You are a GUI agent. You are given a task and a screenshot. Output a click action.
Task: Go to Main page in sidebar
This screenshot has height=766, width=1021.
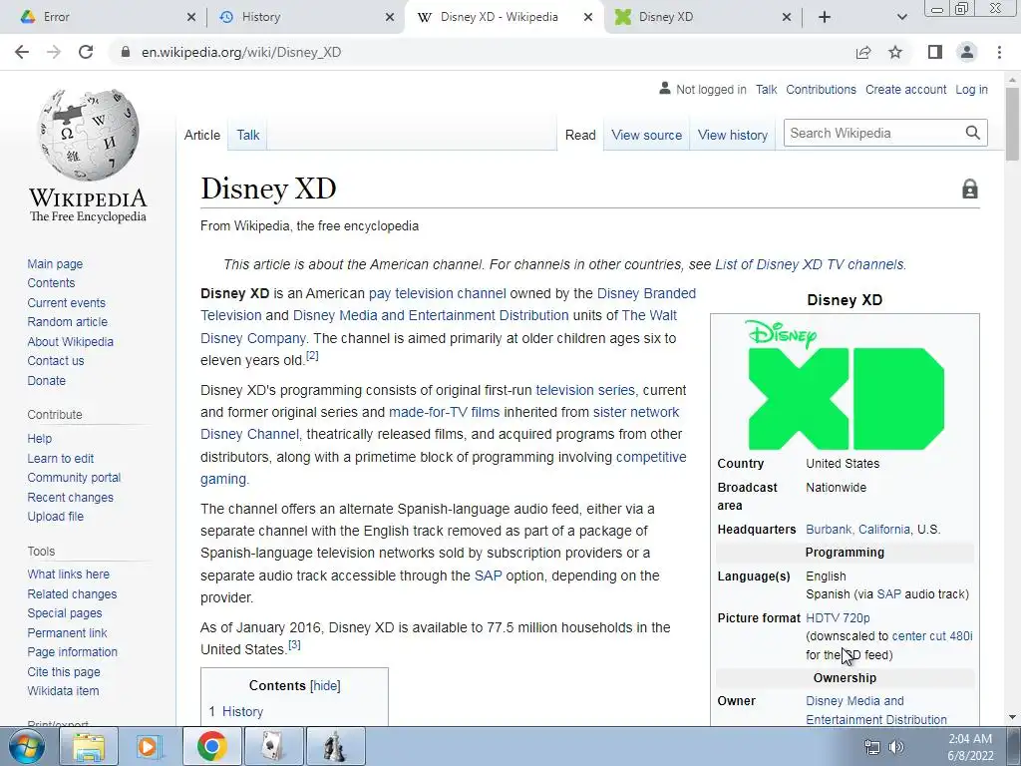(55, 263)
